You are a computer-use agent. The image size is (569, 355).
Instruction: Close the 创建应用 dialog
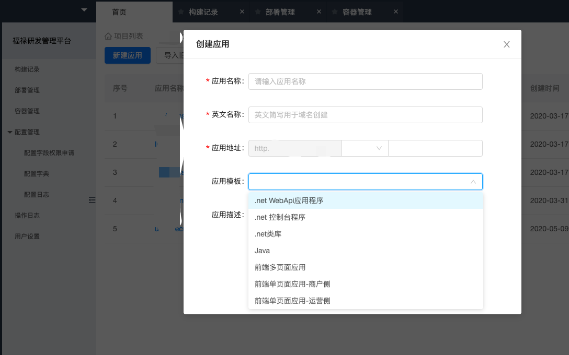tap(507, 44)
